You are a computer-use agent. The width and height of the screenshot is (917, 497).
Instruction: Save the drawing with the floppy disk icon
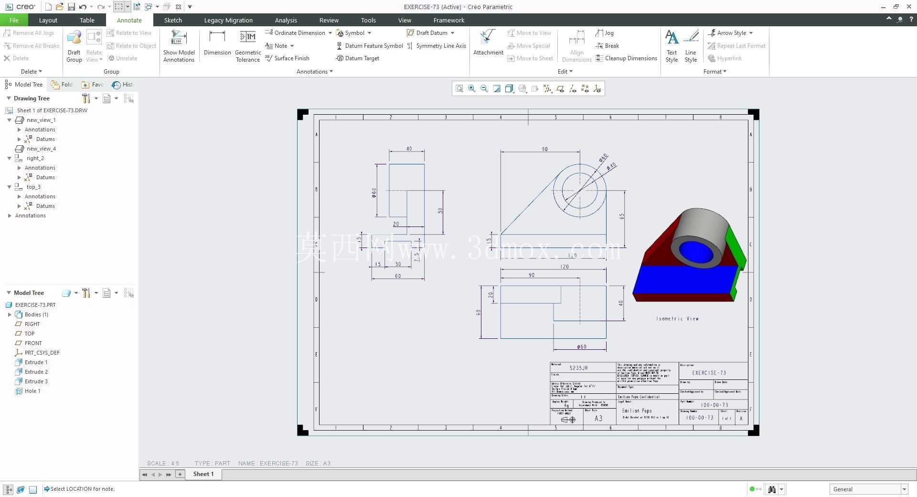pos(71,7)
